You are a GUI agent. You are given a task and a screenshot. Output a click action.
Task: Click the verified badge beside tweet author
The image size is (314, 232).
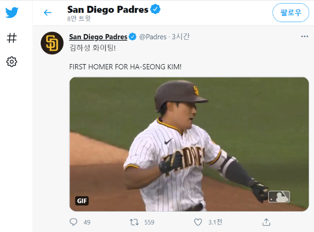tap(132, 37)
